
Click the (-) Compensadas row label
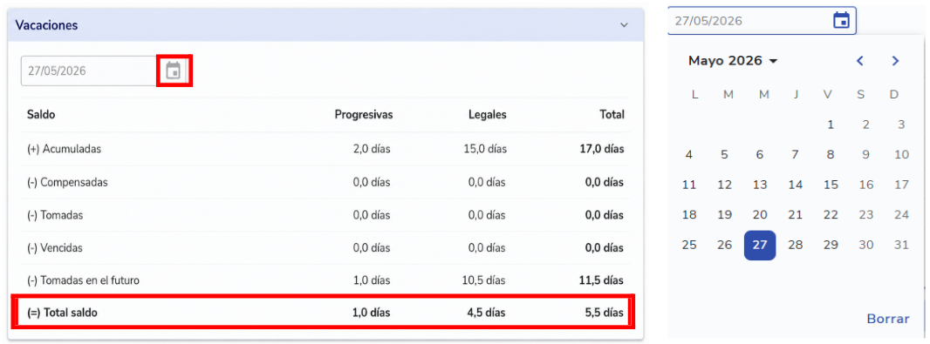pos(67,182)
